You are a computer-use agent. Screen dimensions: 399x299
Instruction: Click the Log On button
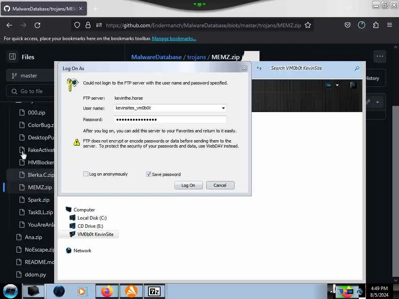click(x=188, y=185)
